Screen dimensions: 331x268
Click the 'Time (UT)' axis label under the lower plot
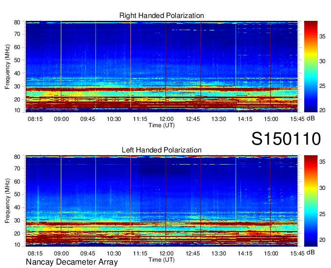162,260
